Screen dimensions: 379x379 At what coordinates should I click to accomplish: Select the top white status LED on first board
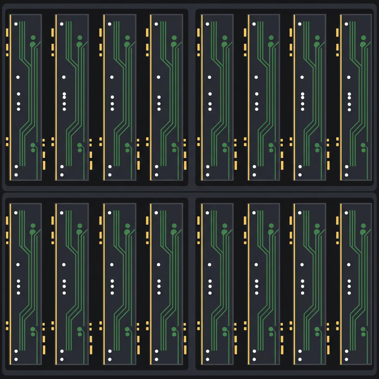coord(15,24)
